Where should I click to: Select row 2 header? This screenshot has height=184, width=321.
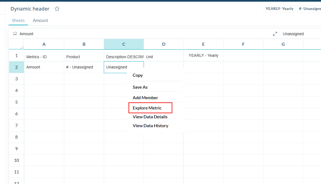coord(16,67)
